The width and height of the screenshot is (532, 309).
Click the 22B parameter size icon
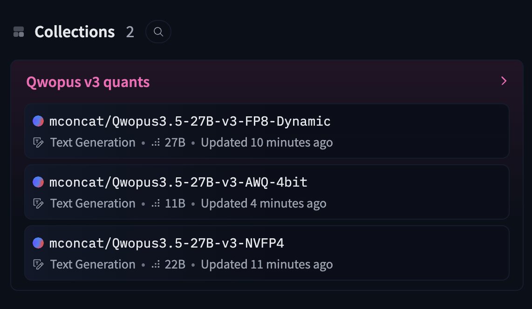(x=156, y=265)
